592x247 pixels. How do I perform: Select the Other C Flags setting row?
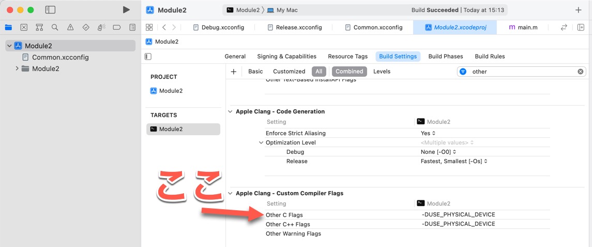pos(407,215)
